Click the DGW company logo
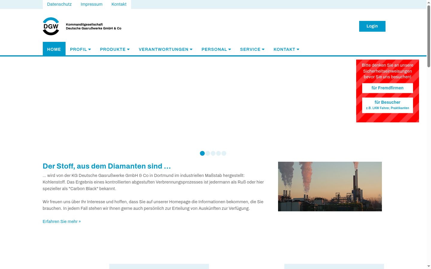The width and height of the screenshot is (431, 269). click(51, 26)
